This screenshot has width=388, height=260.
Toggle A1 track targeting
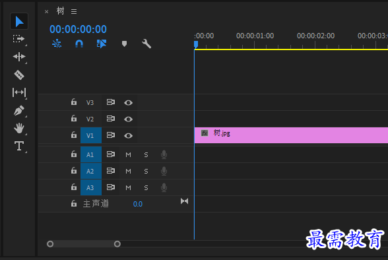[x=91, y=154]
